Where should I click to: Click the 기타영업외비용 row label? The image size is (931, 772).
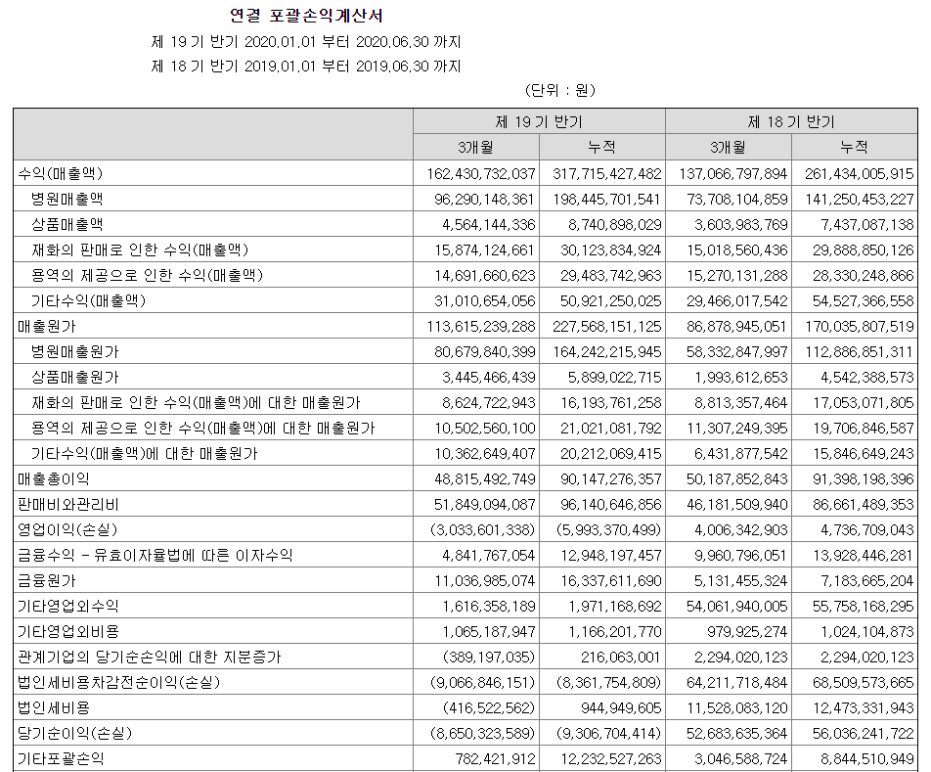pos(68,632)
